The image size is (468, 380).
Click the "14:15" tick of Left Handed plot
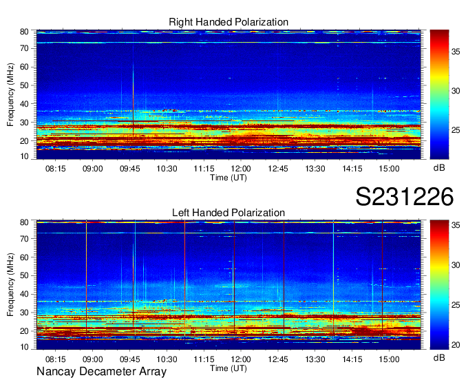[352, 359]
